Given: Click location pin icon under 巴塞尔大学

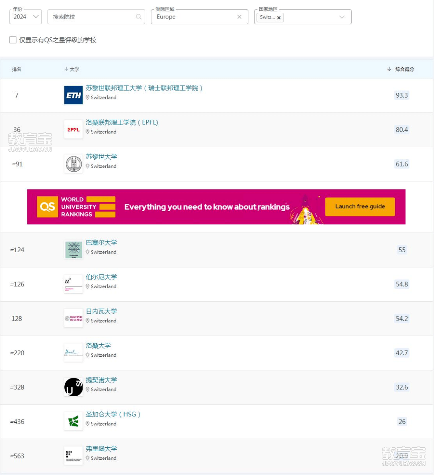Looking at the screenshot, I should tap(88, 252).
